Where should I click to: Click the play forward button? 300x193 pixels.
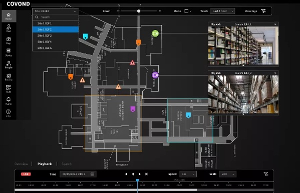tap(140, 174)
